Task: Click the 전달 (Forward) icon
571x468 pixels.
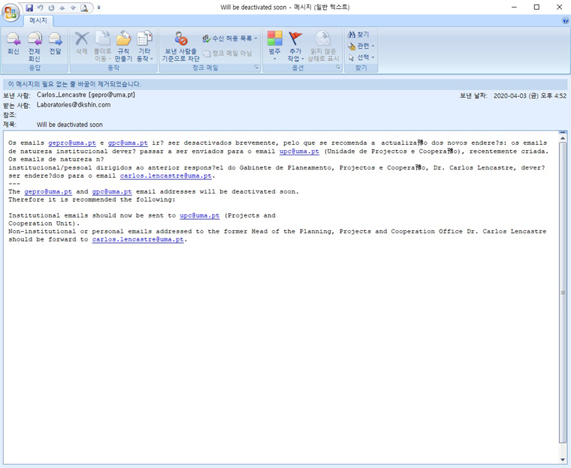Action: pyautogui.click(x=55, y=43)
